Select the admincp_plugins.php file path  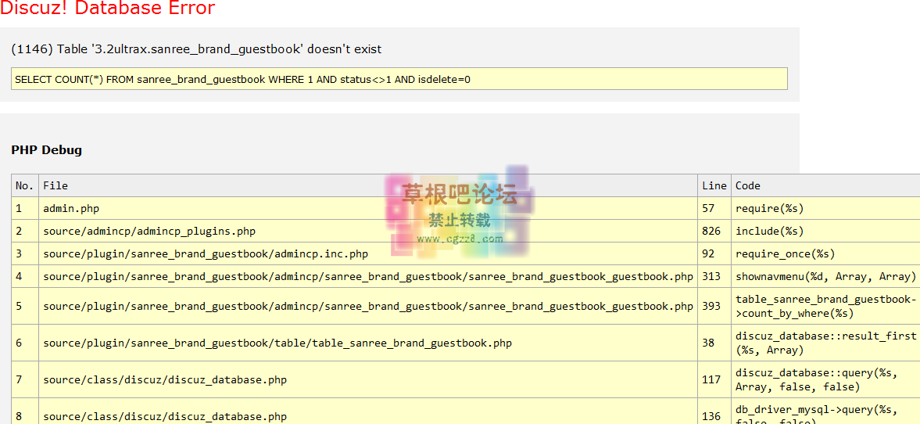pyautogui.click(x=149, y=232)
